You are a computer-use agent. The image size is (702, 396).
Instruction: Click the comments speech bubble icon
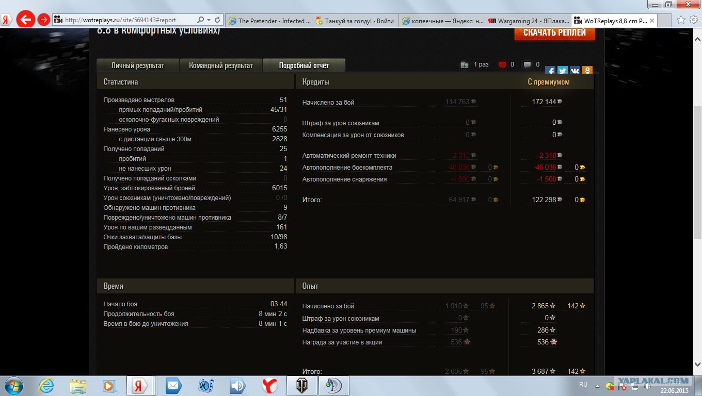click(527, 65)
